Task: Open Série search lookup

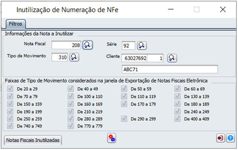Action: 142,45
